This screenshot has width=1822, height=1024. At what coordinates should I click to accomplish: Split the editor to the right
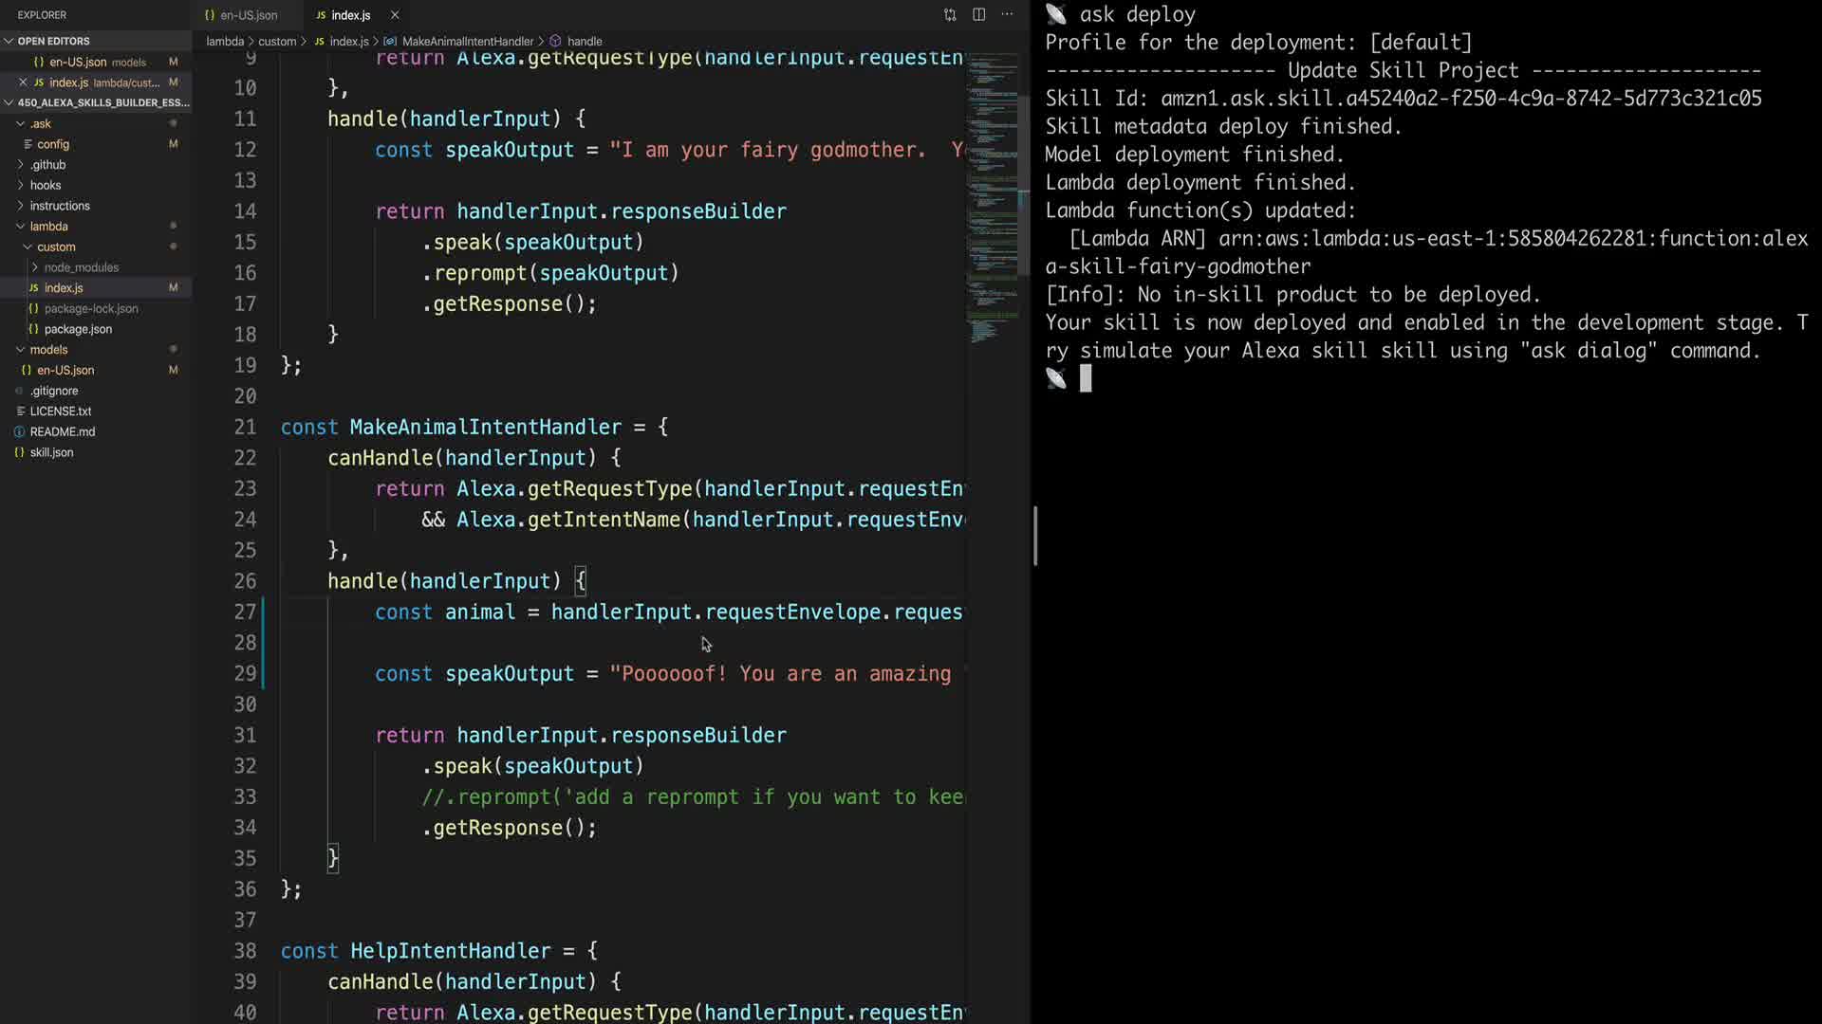[978, 14]
